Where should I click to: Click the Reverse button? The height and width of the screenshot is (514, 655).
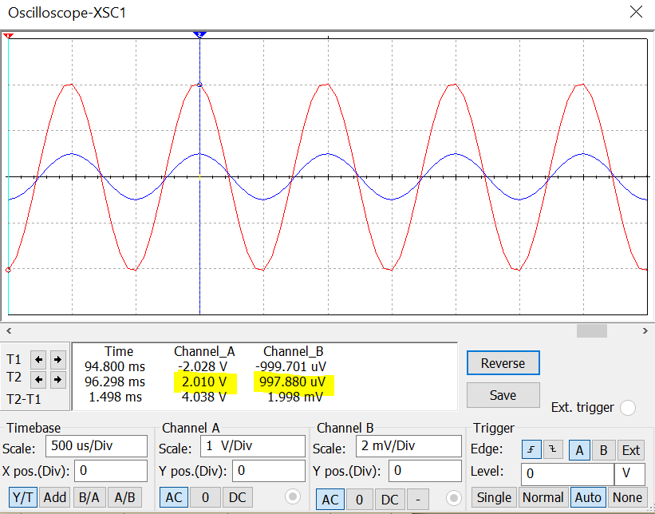tap(503, 362)
